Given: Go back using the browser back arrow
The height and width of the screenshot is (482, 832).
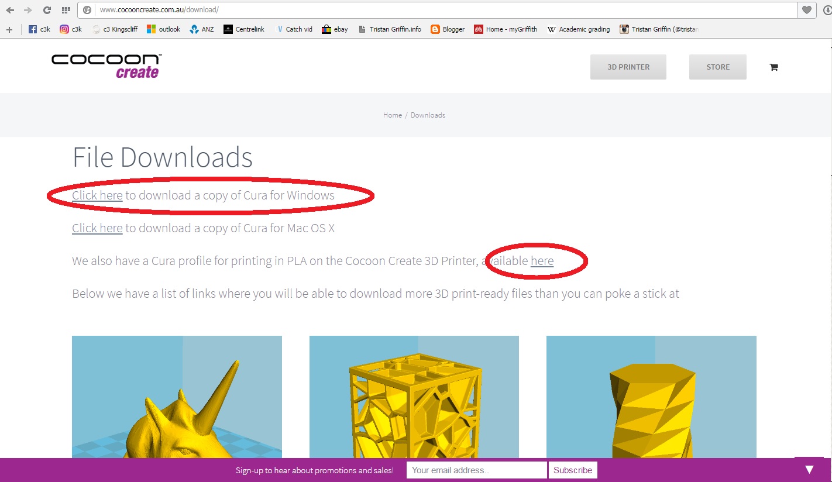Looking at the screenshot, I should tap(10, 10).
